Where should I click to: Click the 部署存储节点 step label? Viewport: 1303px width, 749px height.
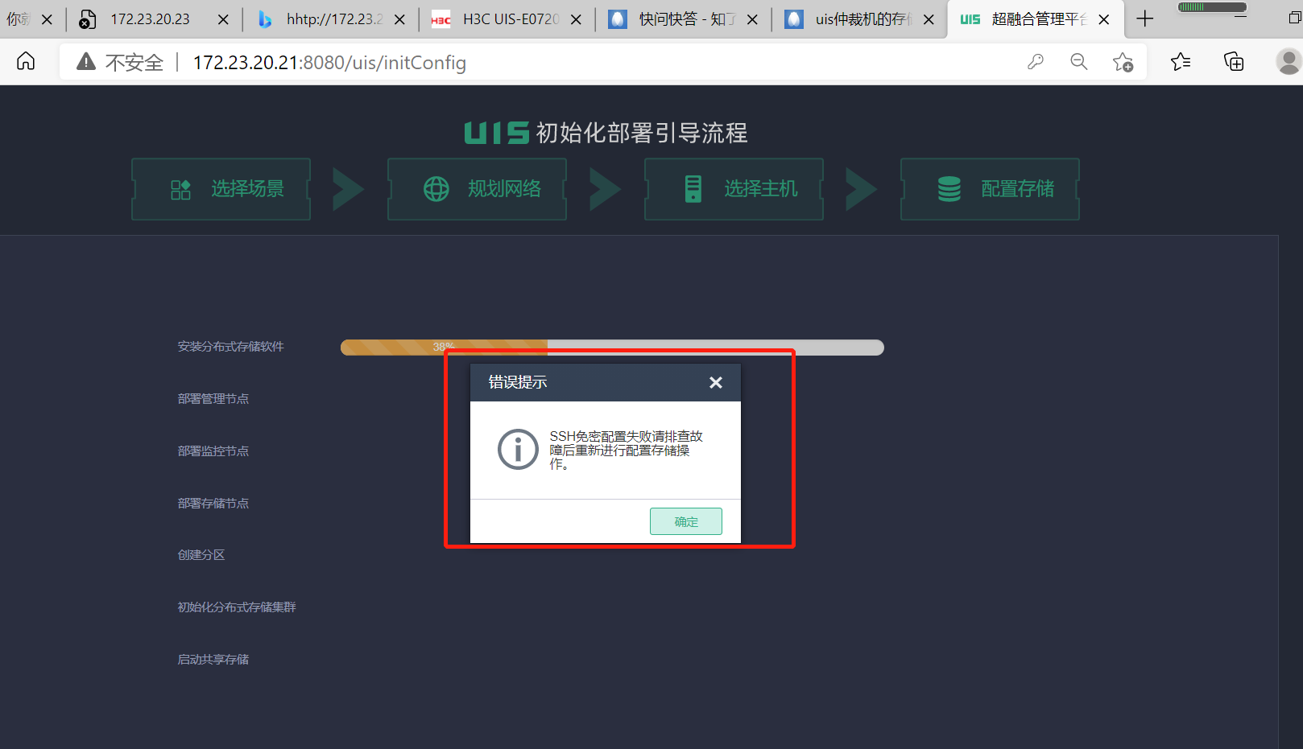213,504
